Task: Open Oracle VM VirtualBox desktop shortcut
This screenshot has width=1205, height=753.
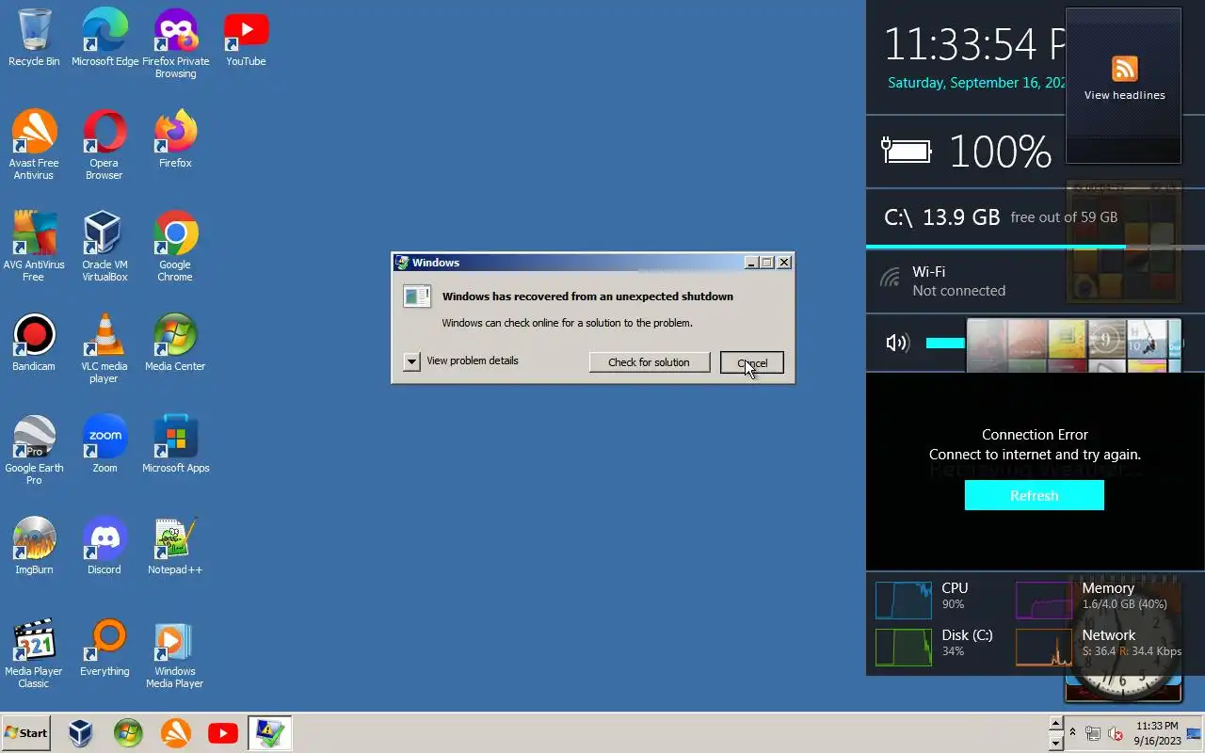Action: pos(104,247)
